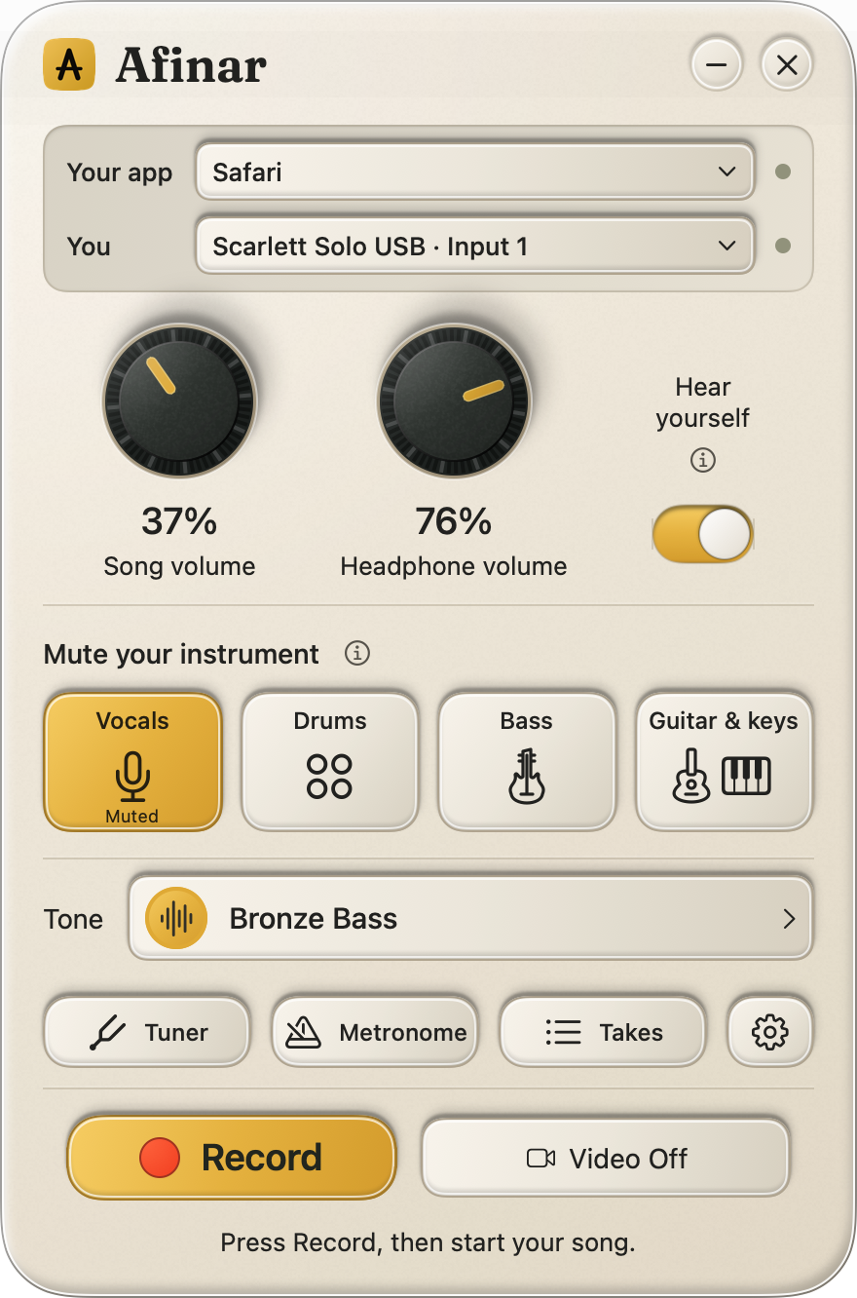Open the Your app dropdown showing Safari
Image resolution: width=857 pixels, height=1298 pixels.
tap(475, 172)
